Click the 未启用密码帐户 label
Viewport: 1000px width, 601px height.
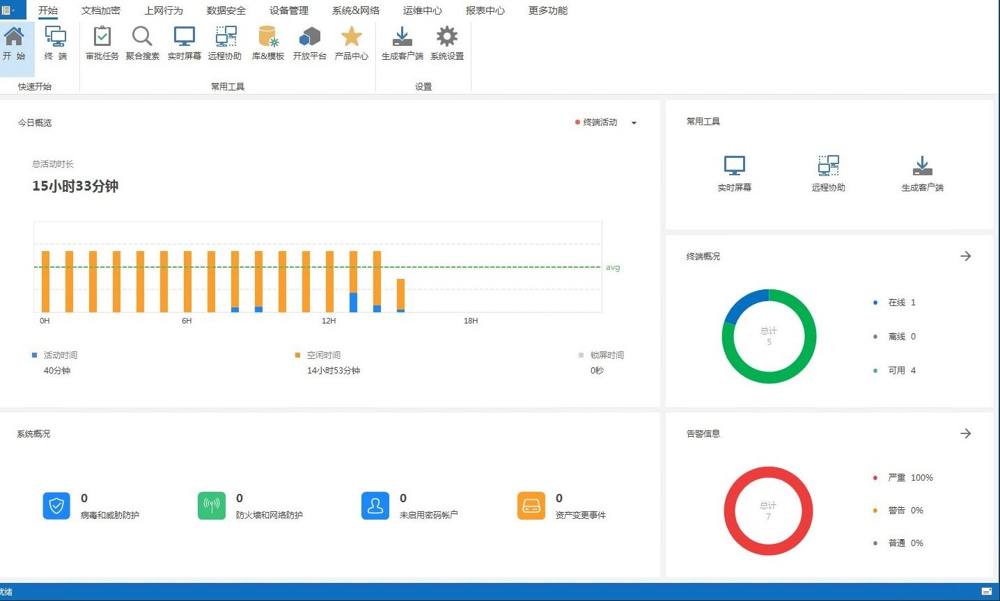click(429, 515)
